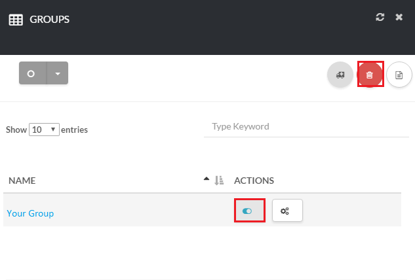
Task: Click the 'Show' label before entries dropdown
Action: coord(16,130)
